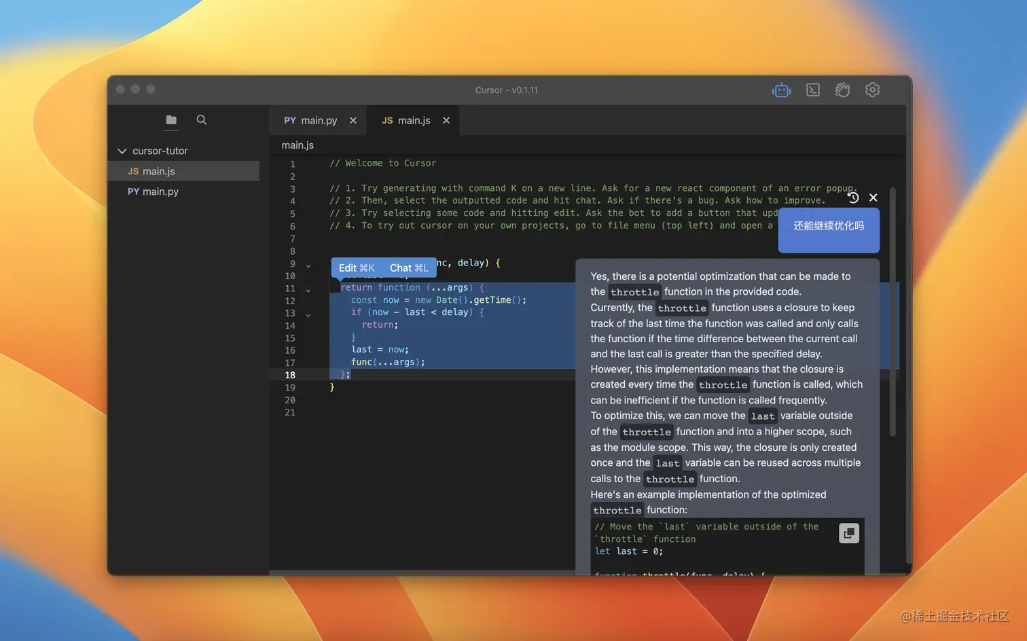Close the main.js tab
The width and height of the screenshot is (1027, 641).
(x=446, y=120)
